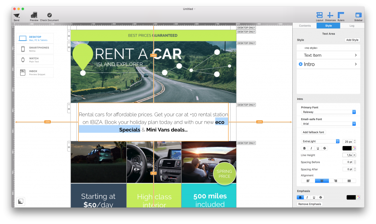Toggle Strikethrough in Intro font section
This screenshot has width=376, height=224.
[325, 148]
